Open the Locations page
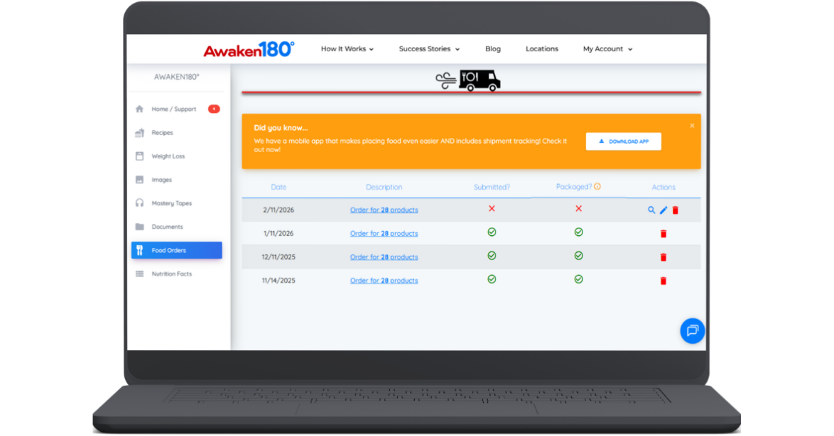Screen dimensions: 834x436 [541, 49]
